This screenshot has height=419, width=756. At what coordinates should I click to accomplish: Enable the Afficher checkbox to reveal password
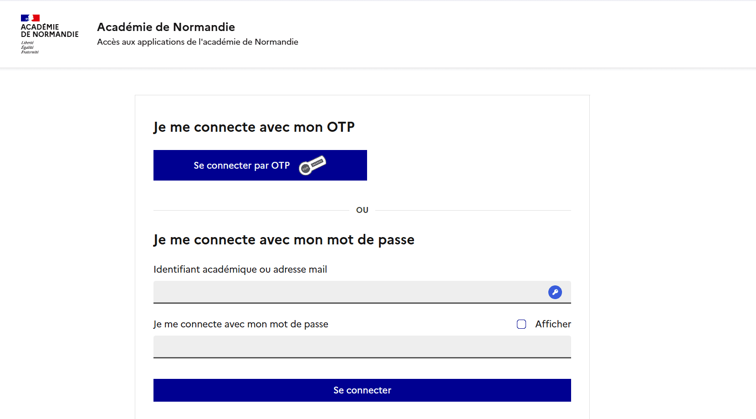521,324
